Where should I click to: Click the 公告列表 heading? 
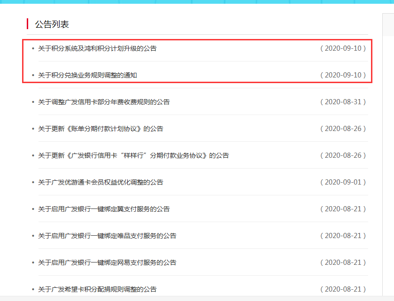(x=52, y=24)
